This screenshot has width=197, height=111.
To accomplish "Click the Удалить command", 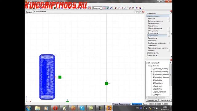I will click(x=151, y=51).
